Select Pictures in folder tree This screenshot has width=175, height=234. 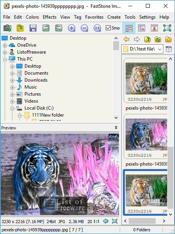(x=33, y=94)
